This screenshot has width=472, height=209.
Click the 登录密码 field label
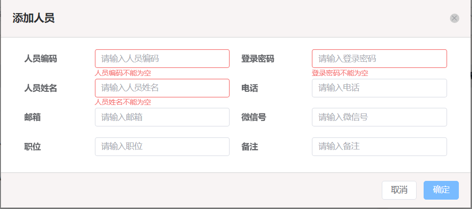click(x=258, y=59)
